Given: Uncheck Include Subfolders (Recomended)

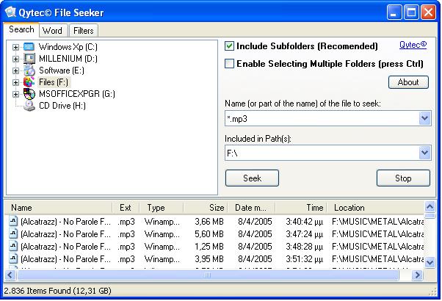Looking at the screenshot, I should pyautogui.click(x=229, y=46).
